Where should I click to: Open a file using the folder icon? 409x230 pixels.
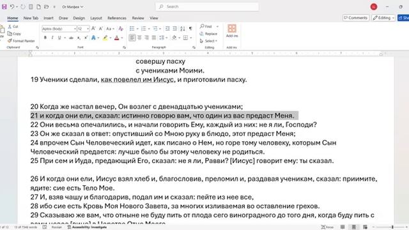(47, 7)
